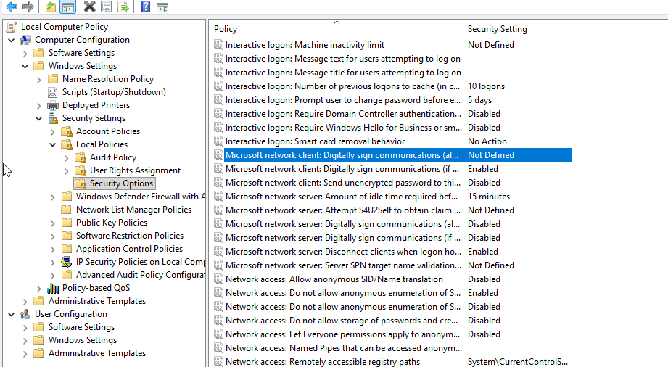The height and width of the screenshot is (367, 668).
Task: Select Windows Defender Firewall tree item
Action: coord(140,197)
